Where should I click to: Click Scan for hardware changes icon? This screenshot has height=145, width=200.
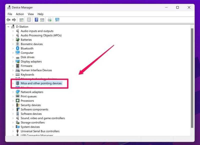57,20
